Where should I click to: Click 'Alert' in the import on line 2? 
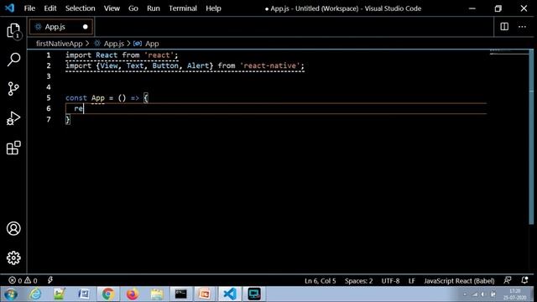click(x=198, y=65)
